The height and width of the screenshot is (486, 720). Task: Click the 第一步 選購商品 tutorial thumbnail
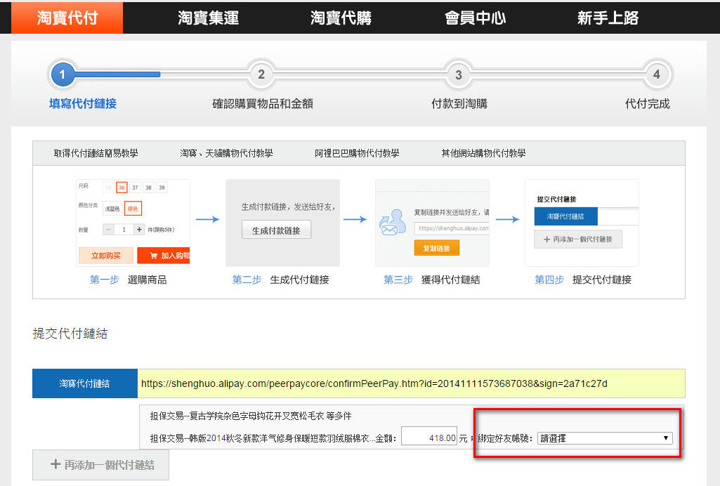coord(133,223)
